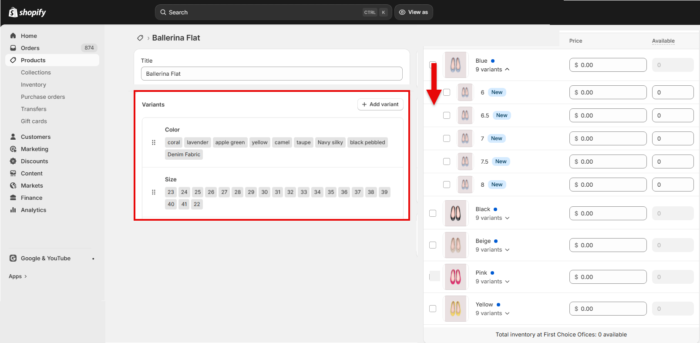The image size is (700, 343).
Task: Check the Yellow variant group checkbox
Action: click(x=433, y=309)
